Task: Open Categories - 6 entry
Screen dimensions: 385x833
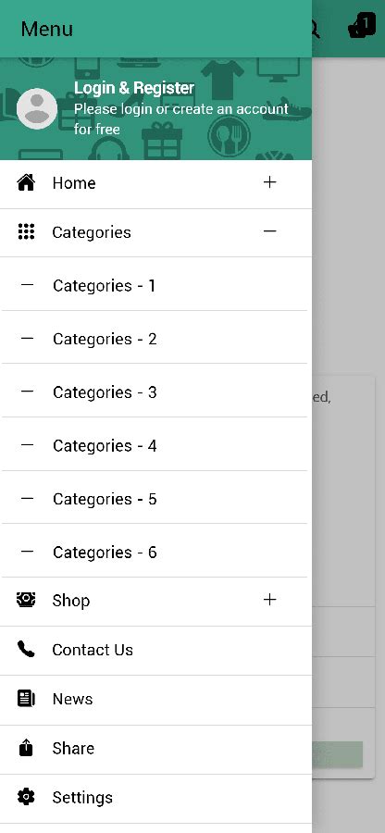Action: [x=154, y=552]
